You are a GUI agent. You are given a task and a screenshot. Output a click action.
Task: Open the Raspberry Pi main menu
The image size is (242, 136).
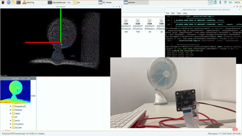[3, 2]
